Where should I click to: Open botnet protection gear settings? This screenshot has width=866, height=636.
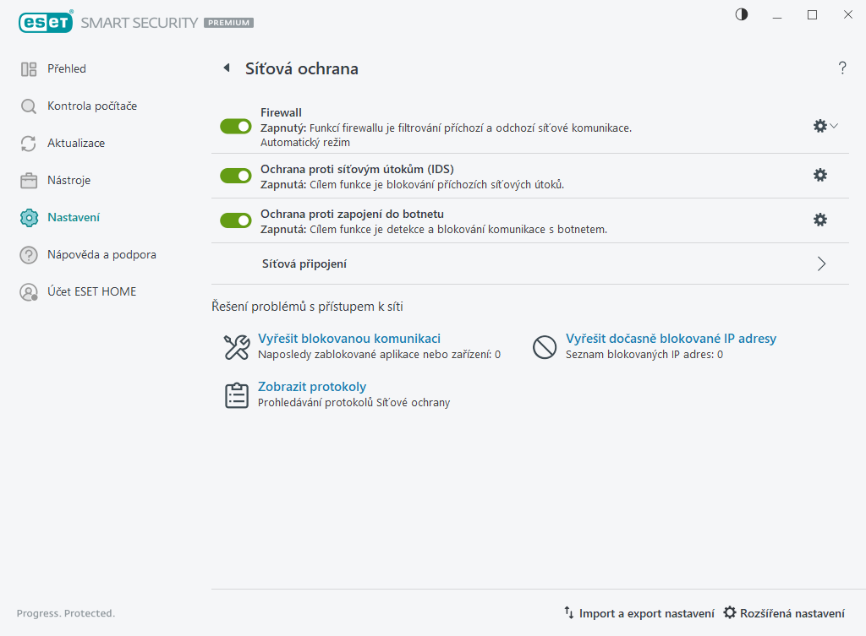coord(819,220)
